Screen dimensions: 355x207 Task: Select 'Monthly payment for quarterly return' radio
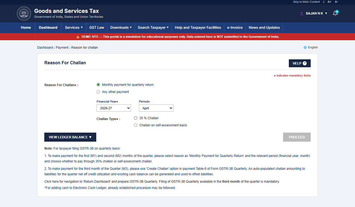(x=98, y=85)
